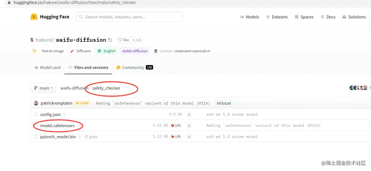Click the address bar padlock icon
371x171 pixels.
tap(9, 3)
